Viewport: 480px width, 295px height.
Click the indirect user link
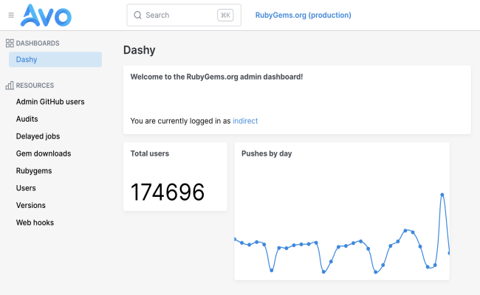[245, 121]
